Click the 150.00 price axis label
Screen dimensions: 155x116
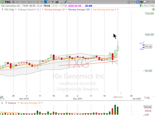[149, 13]
